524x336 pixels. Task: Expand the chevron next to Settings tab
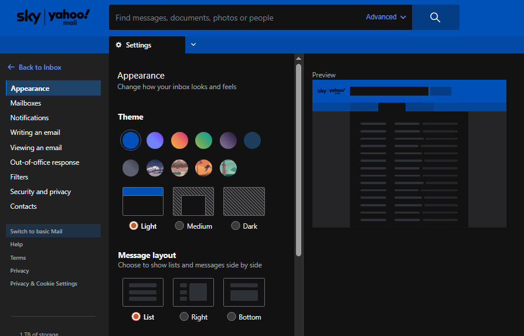point(193,45)
